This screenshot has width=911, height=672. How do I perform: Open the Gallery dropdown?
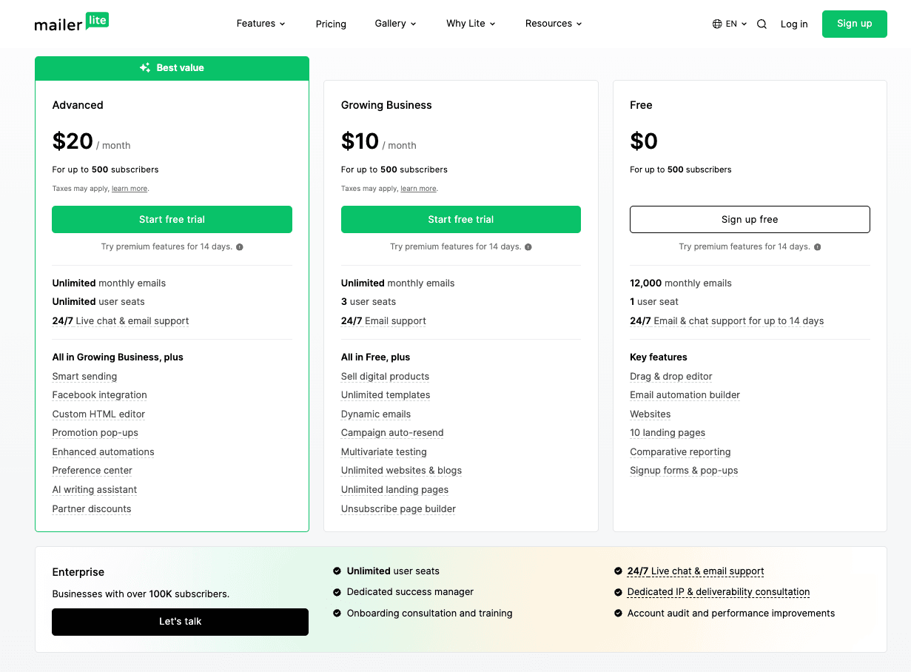(394, 23)
